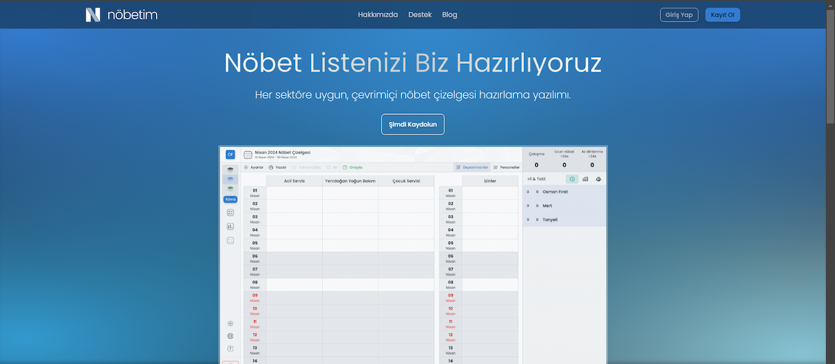Click the Az dinlenme <24s counter
Image resolution: width=835 pixels, height=364 pixels.
[x=593, y=160]
